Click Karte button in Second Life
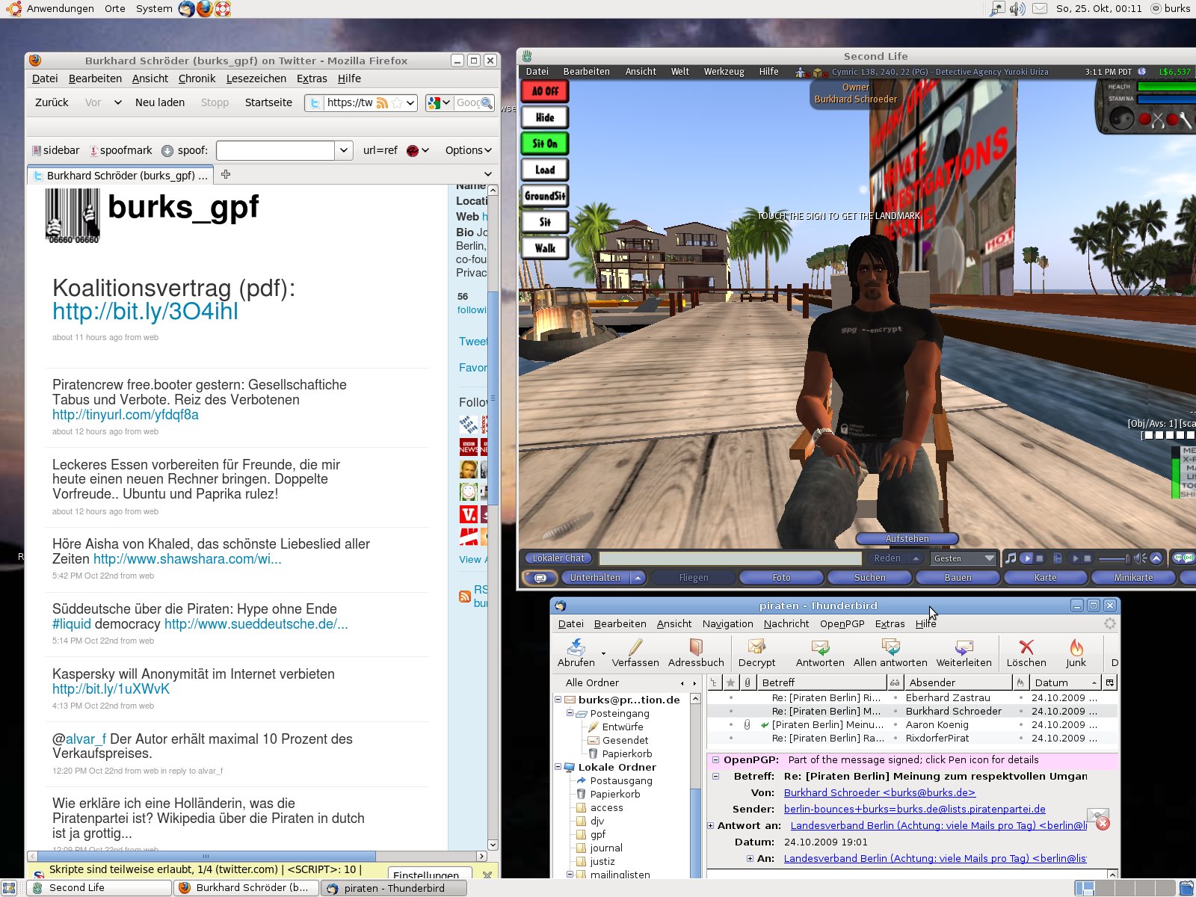This screenshot has height=897, width=1196. [1046, 578]
